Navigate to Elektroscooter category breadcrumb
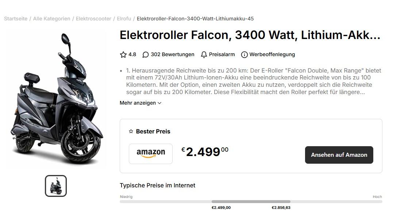Screen dimensions: 393x214 [x=93, y=19]
